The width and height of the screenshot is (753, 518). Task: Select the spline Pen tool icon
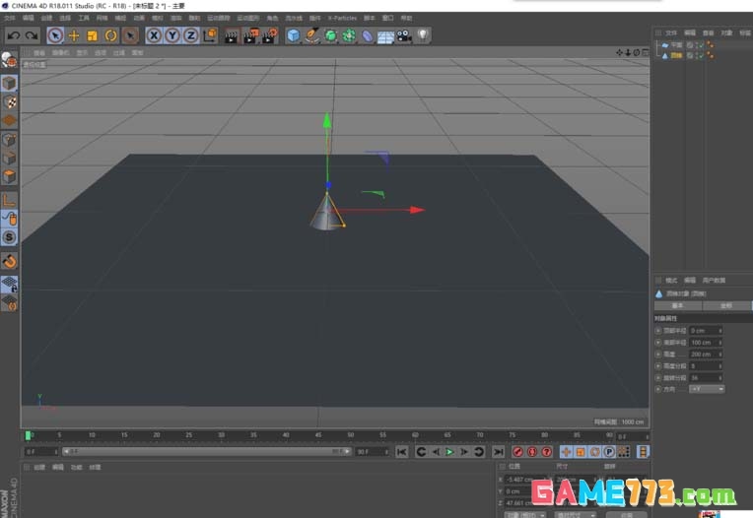(x=311, y=35)
